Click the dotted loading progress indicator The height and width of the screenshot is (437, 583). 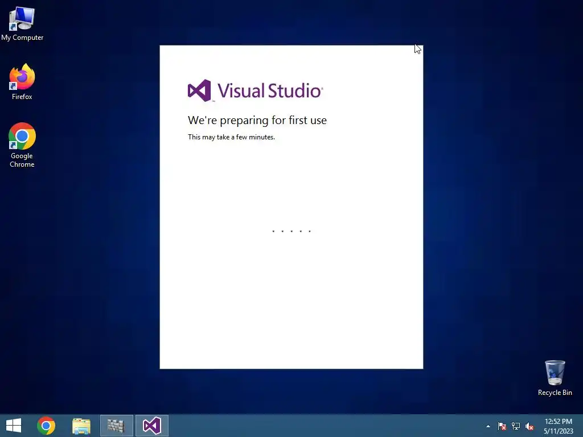[x=291, y=231]
